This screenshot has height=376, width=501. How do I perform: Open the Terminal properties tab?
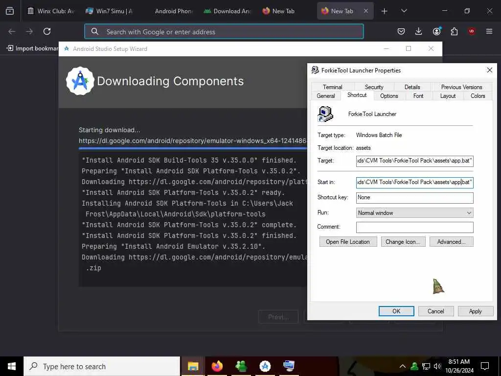[332, 87]
